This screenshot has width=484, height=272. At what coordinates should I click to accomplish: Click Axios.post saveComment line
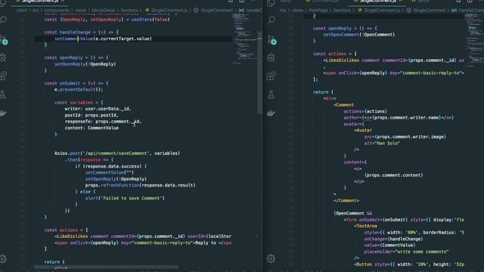[117, 153]
